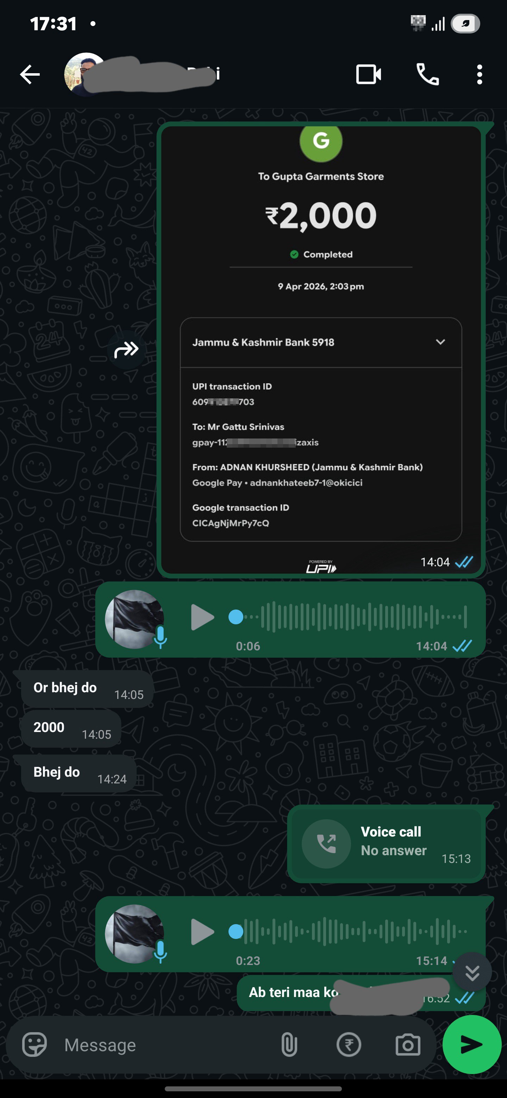Image resolution: width=507 pixels, height=1098 pixels.
Task: Tap the 17:31 status bar clock
Action: 53,24
